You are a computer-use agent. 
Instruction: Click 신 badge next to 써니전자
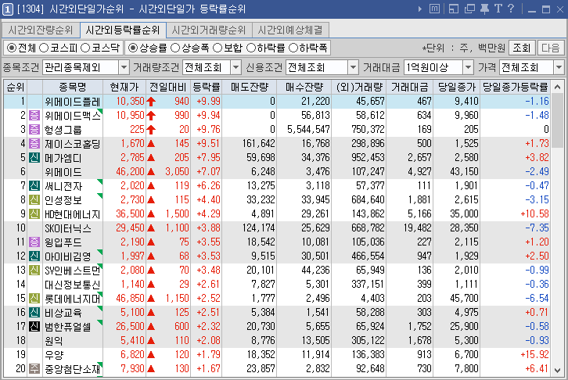point(34,186)
